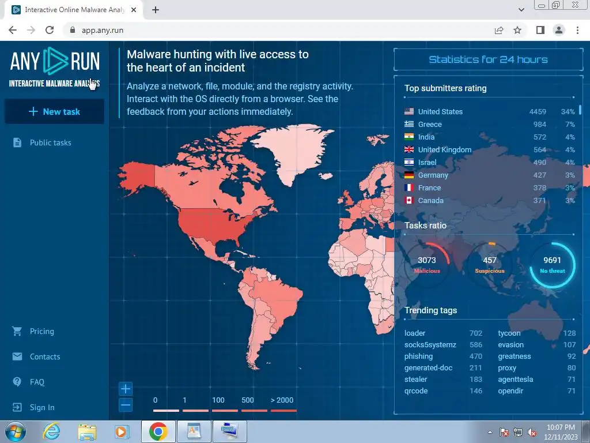Start a New task
This screenshot has height=443, width=590.
pos(54,111)
